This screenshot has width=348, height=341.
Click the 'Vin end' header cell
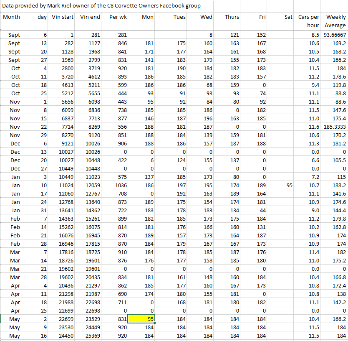coord(90,17)
